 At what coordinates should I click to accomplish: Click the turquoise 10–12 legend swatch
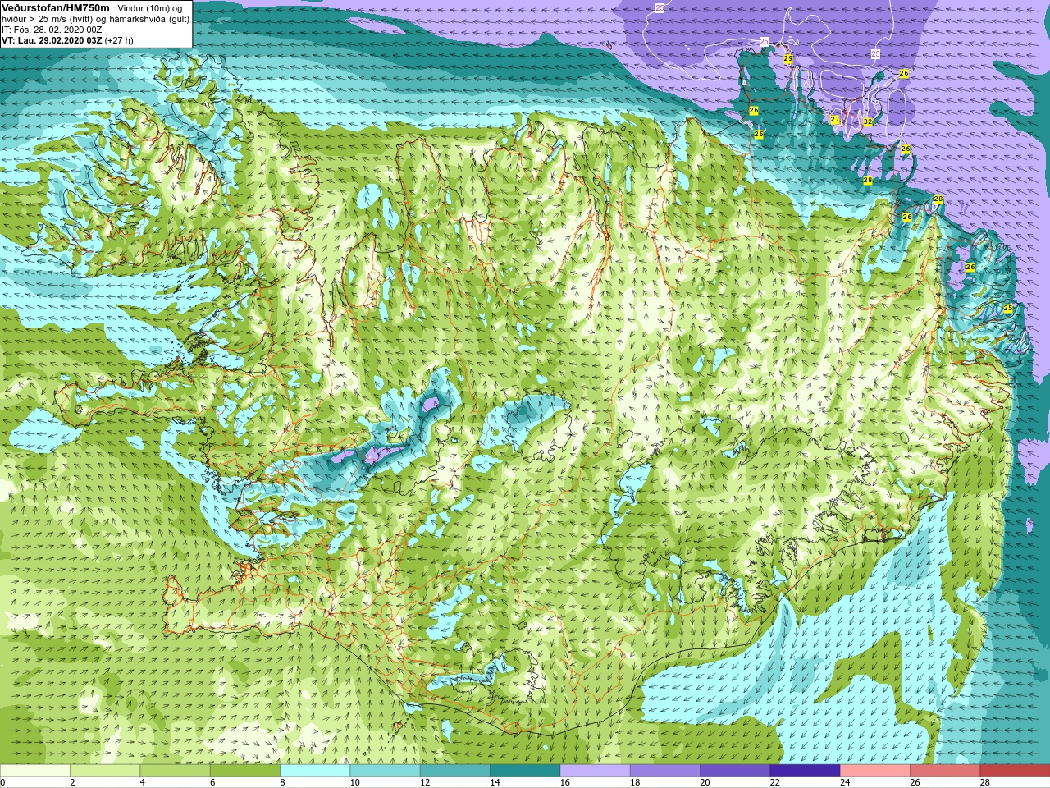(385, 771)
